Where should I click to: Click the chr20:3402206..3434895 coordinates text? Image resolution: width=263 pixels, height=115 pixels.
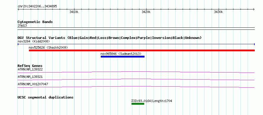pyautogui.click(x=37, y=6)
